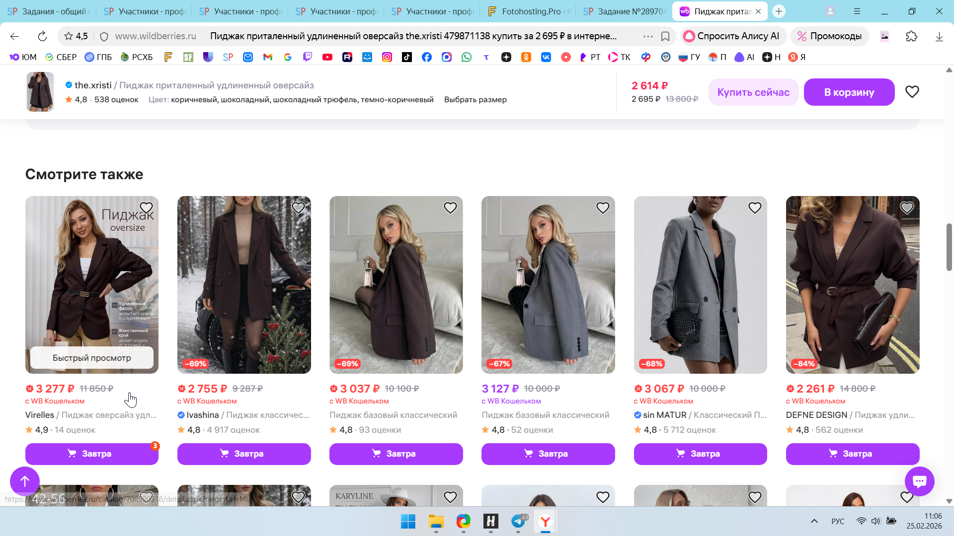Toggle the heart on DEFNE DESIGN jacket
Screen dimensions: 954x536
tap(906, 208)
